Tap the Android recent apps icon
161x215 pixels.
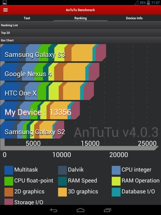(107, 210)
